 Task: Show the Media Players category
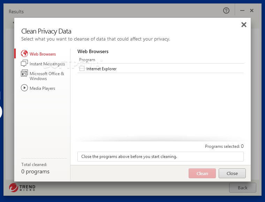pos(42,88)
